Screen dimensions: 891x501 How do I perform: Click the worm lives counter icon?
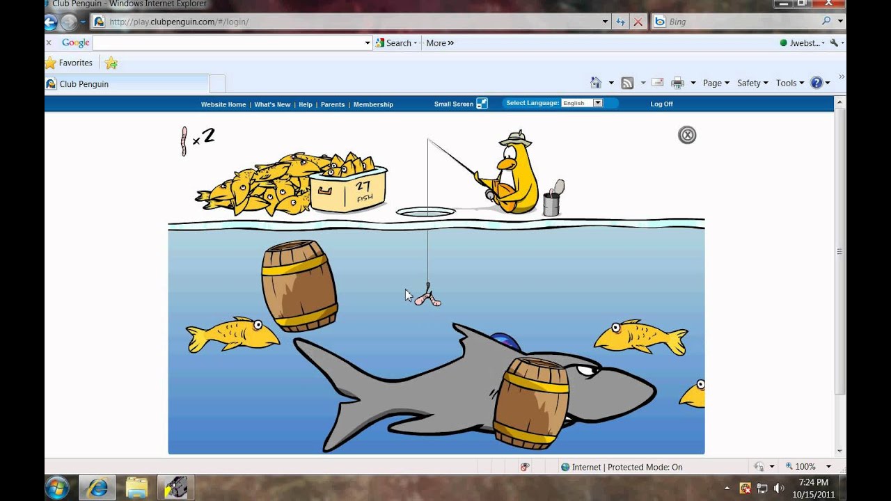[184, 141]
